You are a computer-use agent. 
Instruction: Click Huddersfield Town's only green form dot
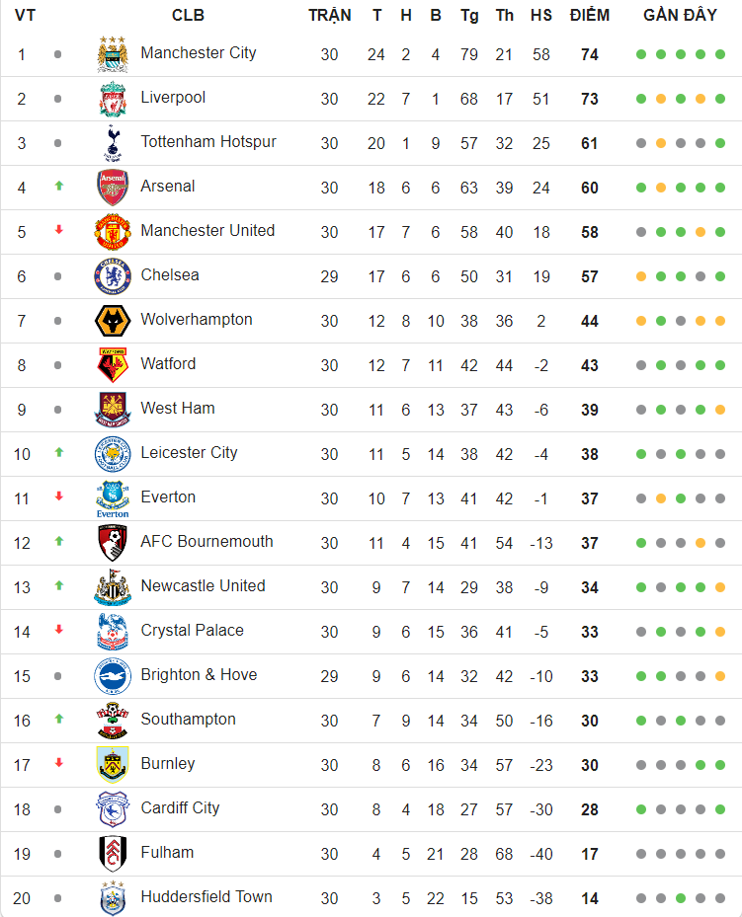tap(681, 898)
